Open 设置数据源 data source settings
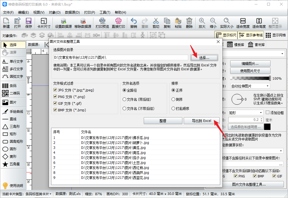Screen dimensions: 288x198 point(63,23)
